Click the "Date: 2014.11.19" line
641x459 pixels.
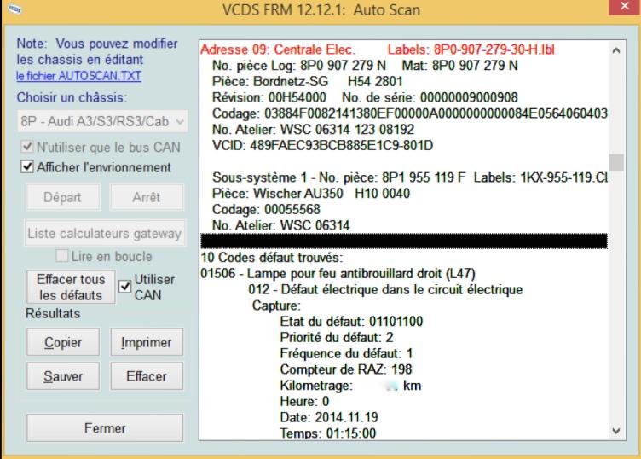pyautogui.click(x=329, y=417)
